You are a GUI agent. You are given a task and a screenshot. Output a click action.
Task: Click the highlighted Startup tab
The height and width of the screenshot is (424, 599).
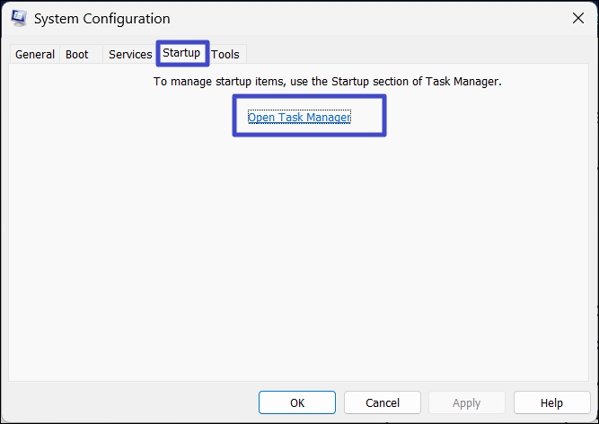tap(181, 53)
